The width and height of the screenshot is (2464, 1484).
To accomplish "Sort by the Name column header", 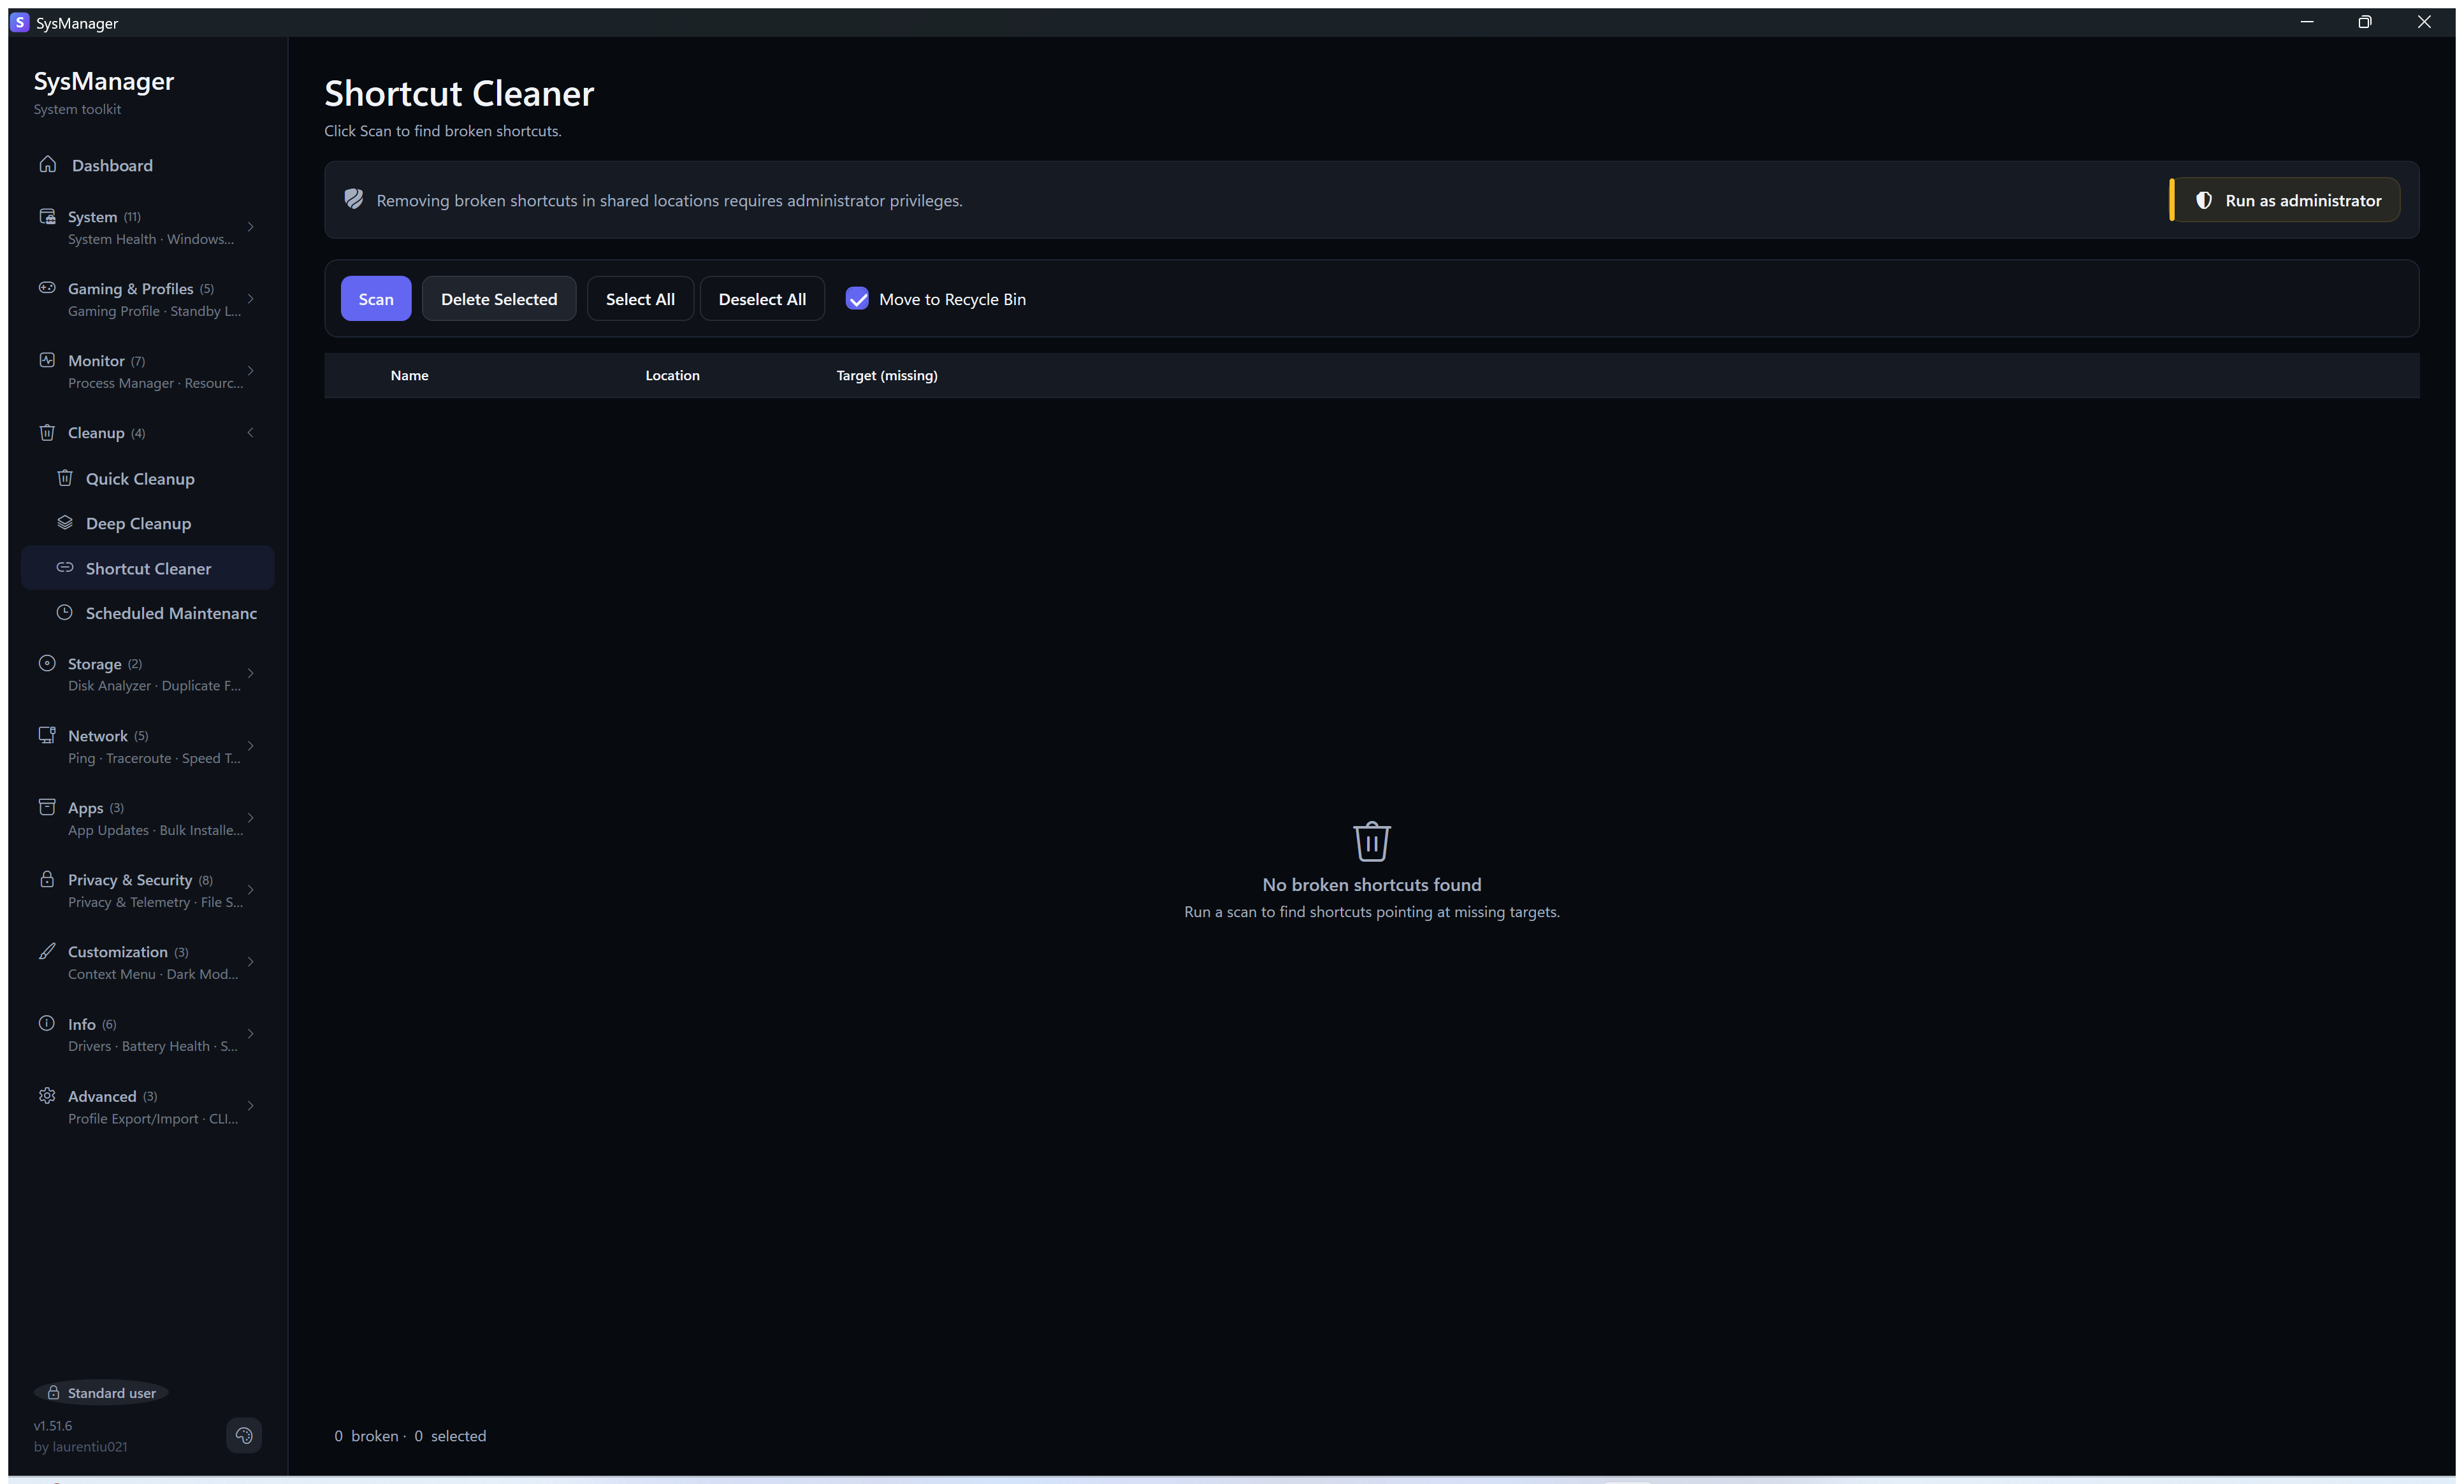I will [x=409, y=375].
